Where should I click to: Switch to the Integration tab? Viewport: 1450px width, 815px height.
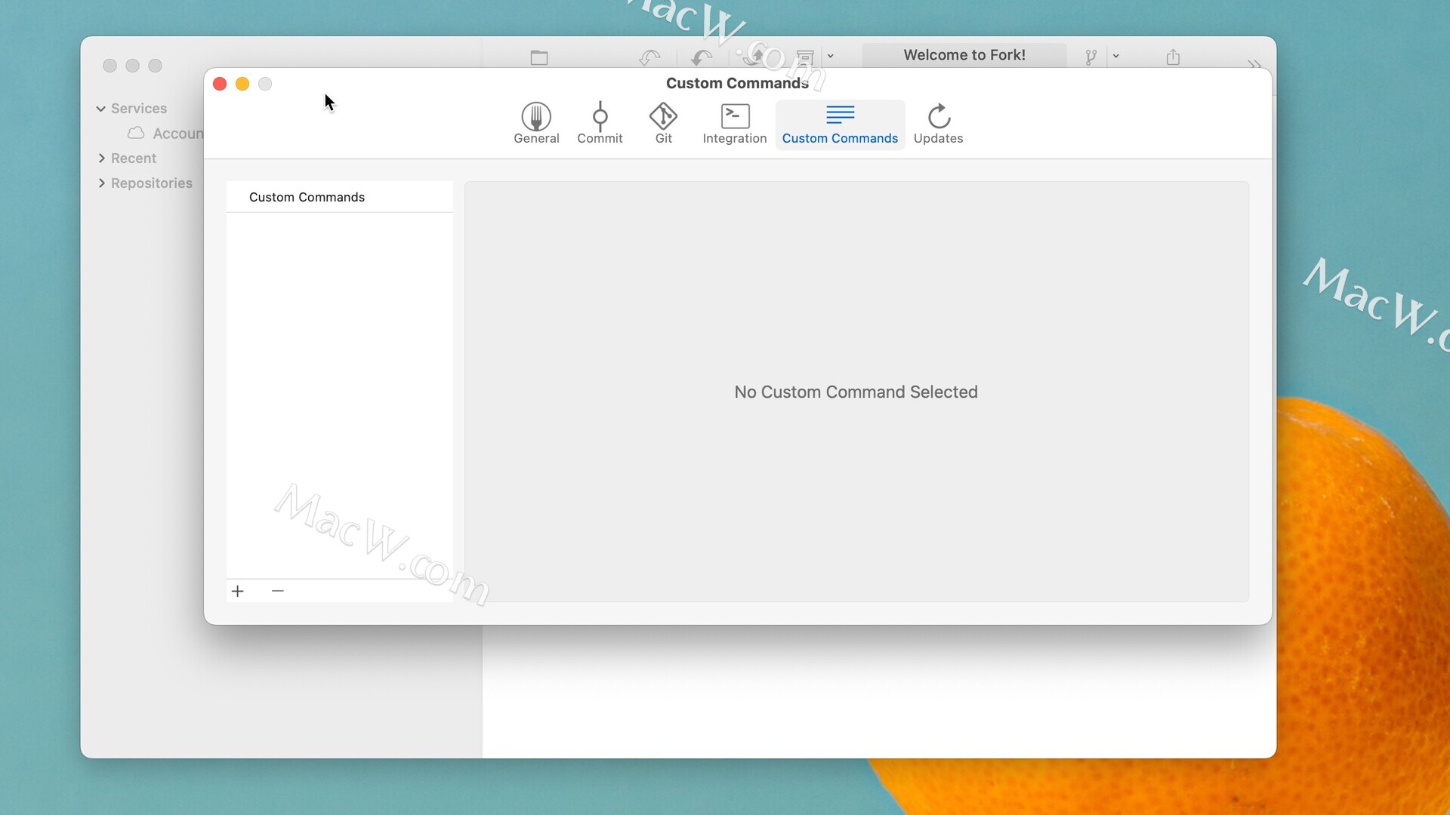(734, 124)
